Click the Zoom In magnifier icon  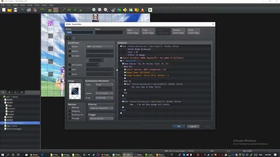click(94, 10)
